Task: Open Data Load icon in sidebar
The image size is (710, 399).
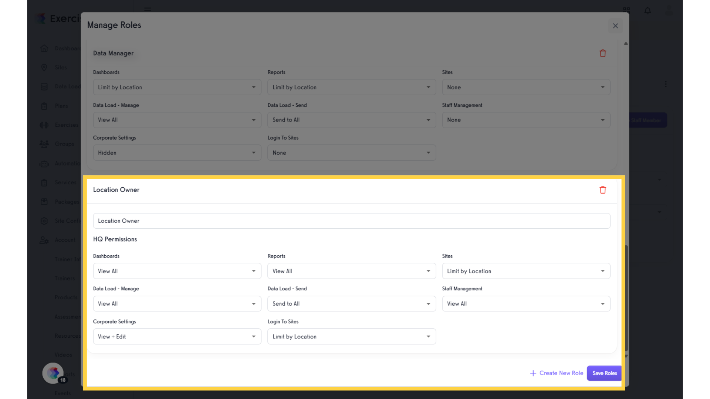Action: pyautogui.click(x=44, y=86)
